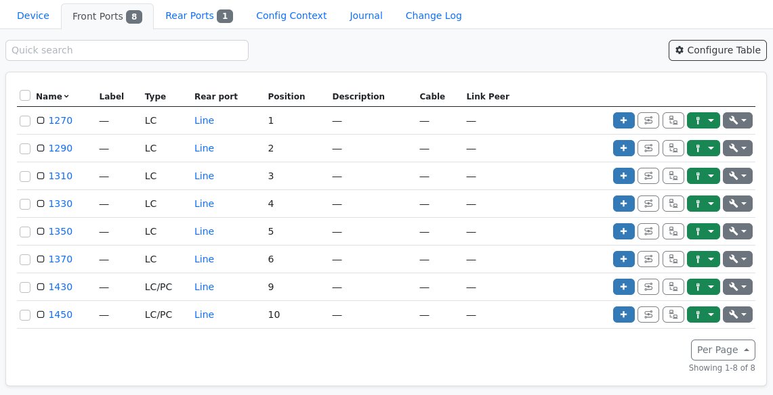Check the checkbox for port 1450
This screenshot has width=773, height=395.
click(x=25, y=315)
